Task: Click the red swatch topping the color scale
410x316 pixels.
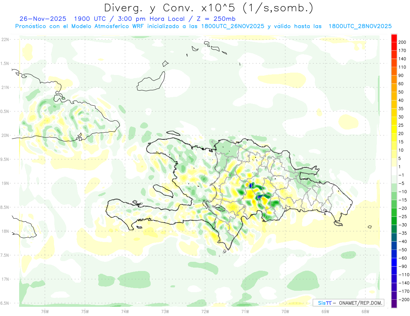Action: coord(394,38)
